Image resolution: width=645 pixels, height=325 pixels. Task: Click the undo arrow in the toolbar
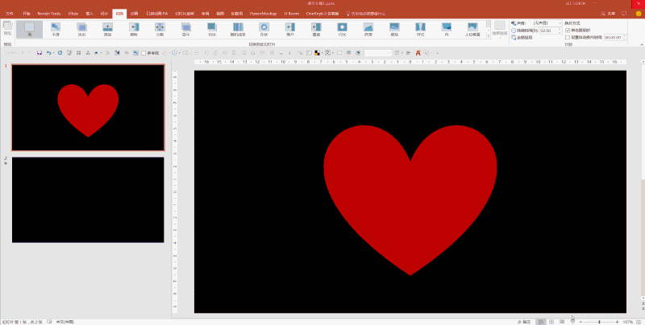coord(49,53)
